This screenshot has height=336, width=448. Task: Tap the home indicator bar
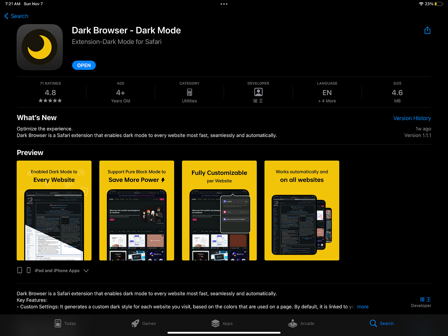(224, 333)
